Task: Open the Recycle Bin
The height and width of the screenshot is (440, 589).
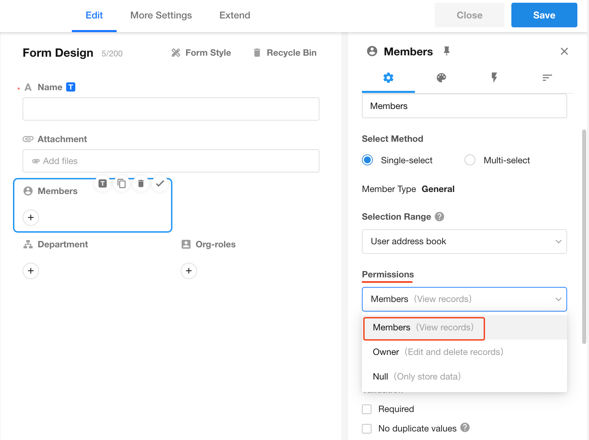Action: tap(285, 53)
